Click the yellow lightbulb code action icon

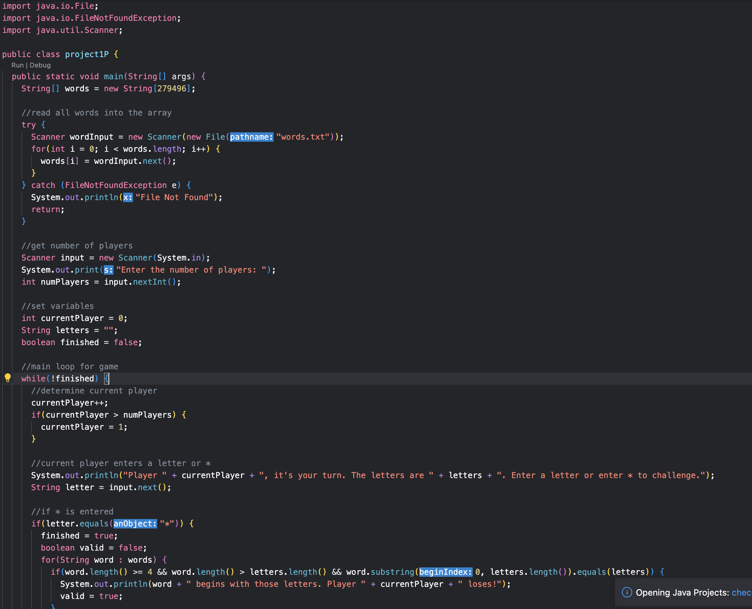tap(8, 378)
